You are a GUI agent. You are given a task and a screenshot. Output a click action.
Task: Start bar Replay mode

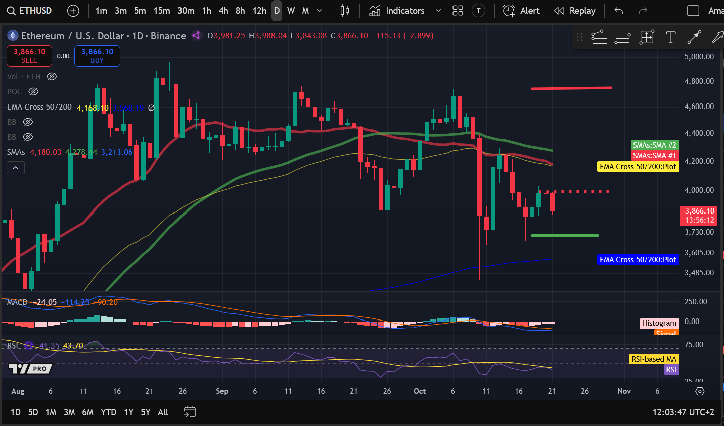click(x=574, y=11)
